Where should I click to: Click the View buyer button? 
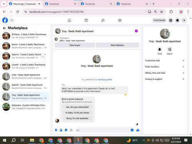point(75,45)
